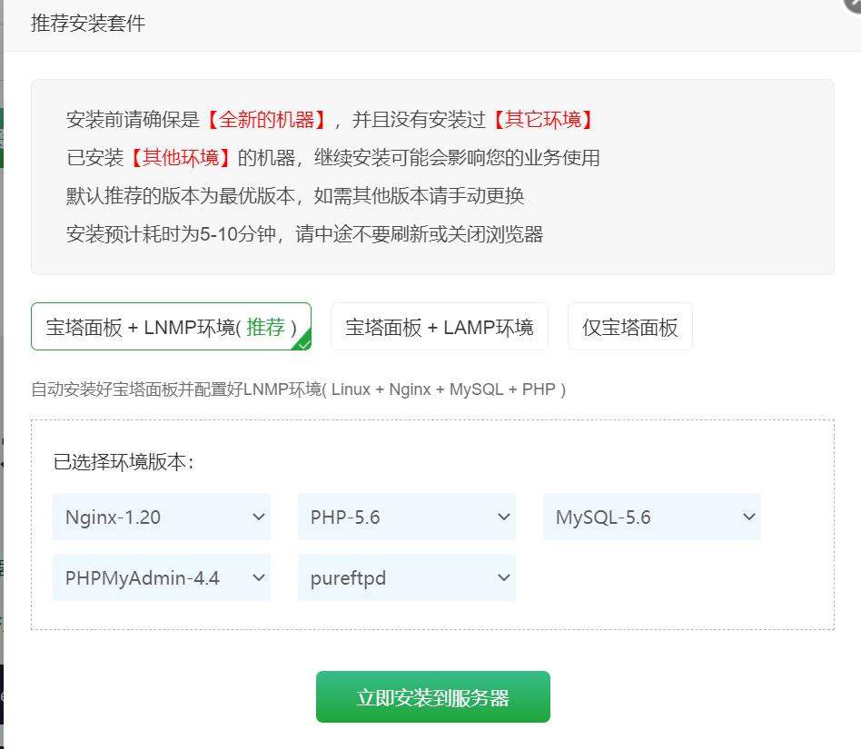Choose the 仅宝塔面板 option
Screen dimensions: 861x749
(629, 327)
